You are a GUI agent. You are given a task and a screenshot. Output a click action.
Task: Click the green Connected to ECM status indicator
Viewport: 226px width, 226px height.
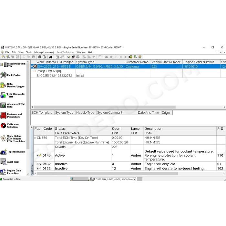[1, 179]
